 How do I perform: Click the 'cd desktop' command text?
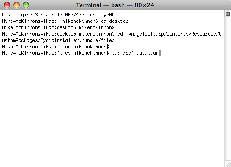click(114, 21)
